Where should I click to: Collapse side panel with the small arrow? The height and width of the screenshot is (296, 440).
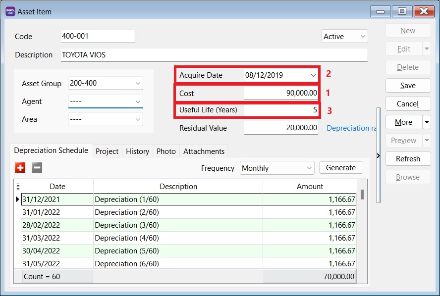379,155
